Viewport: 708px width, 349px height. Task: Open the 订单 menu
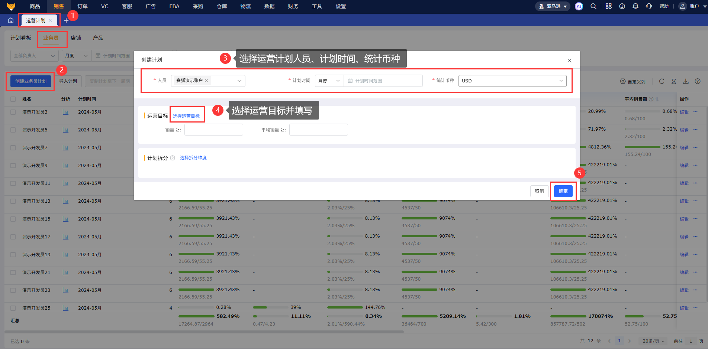point(83,6)
